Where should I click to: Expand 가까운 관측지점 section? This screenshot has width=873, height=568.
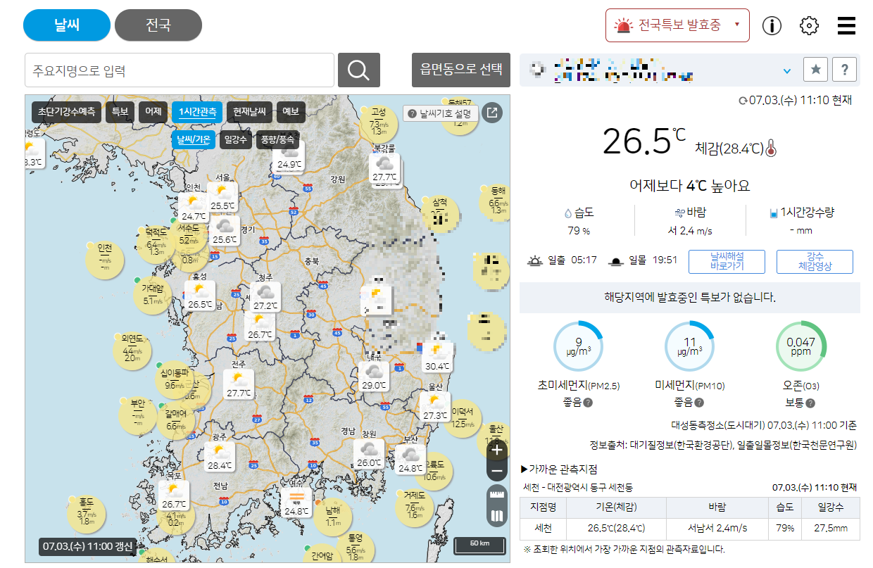pos(559,469)
